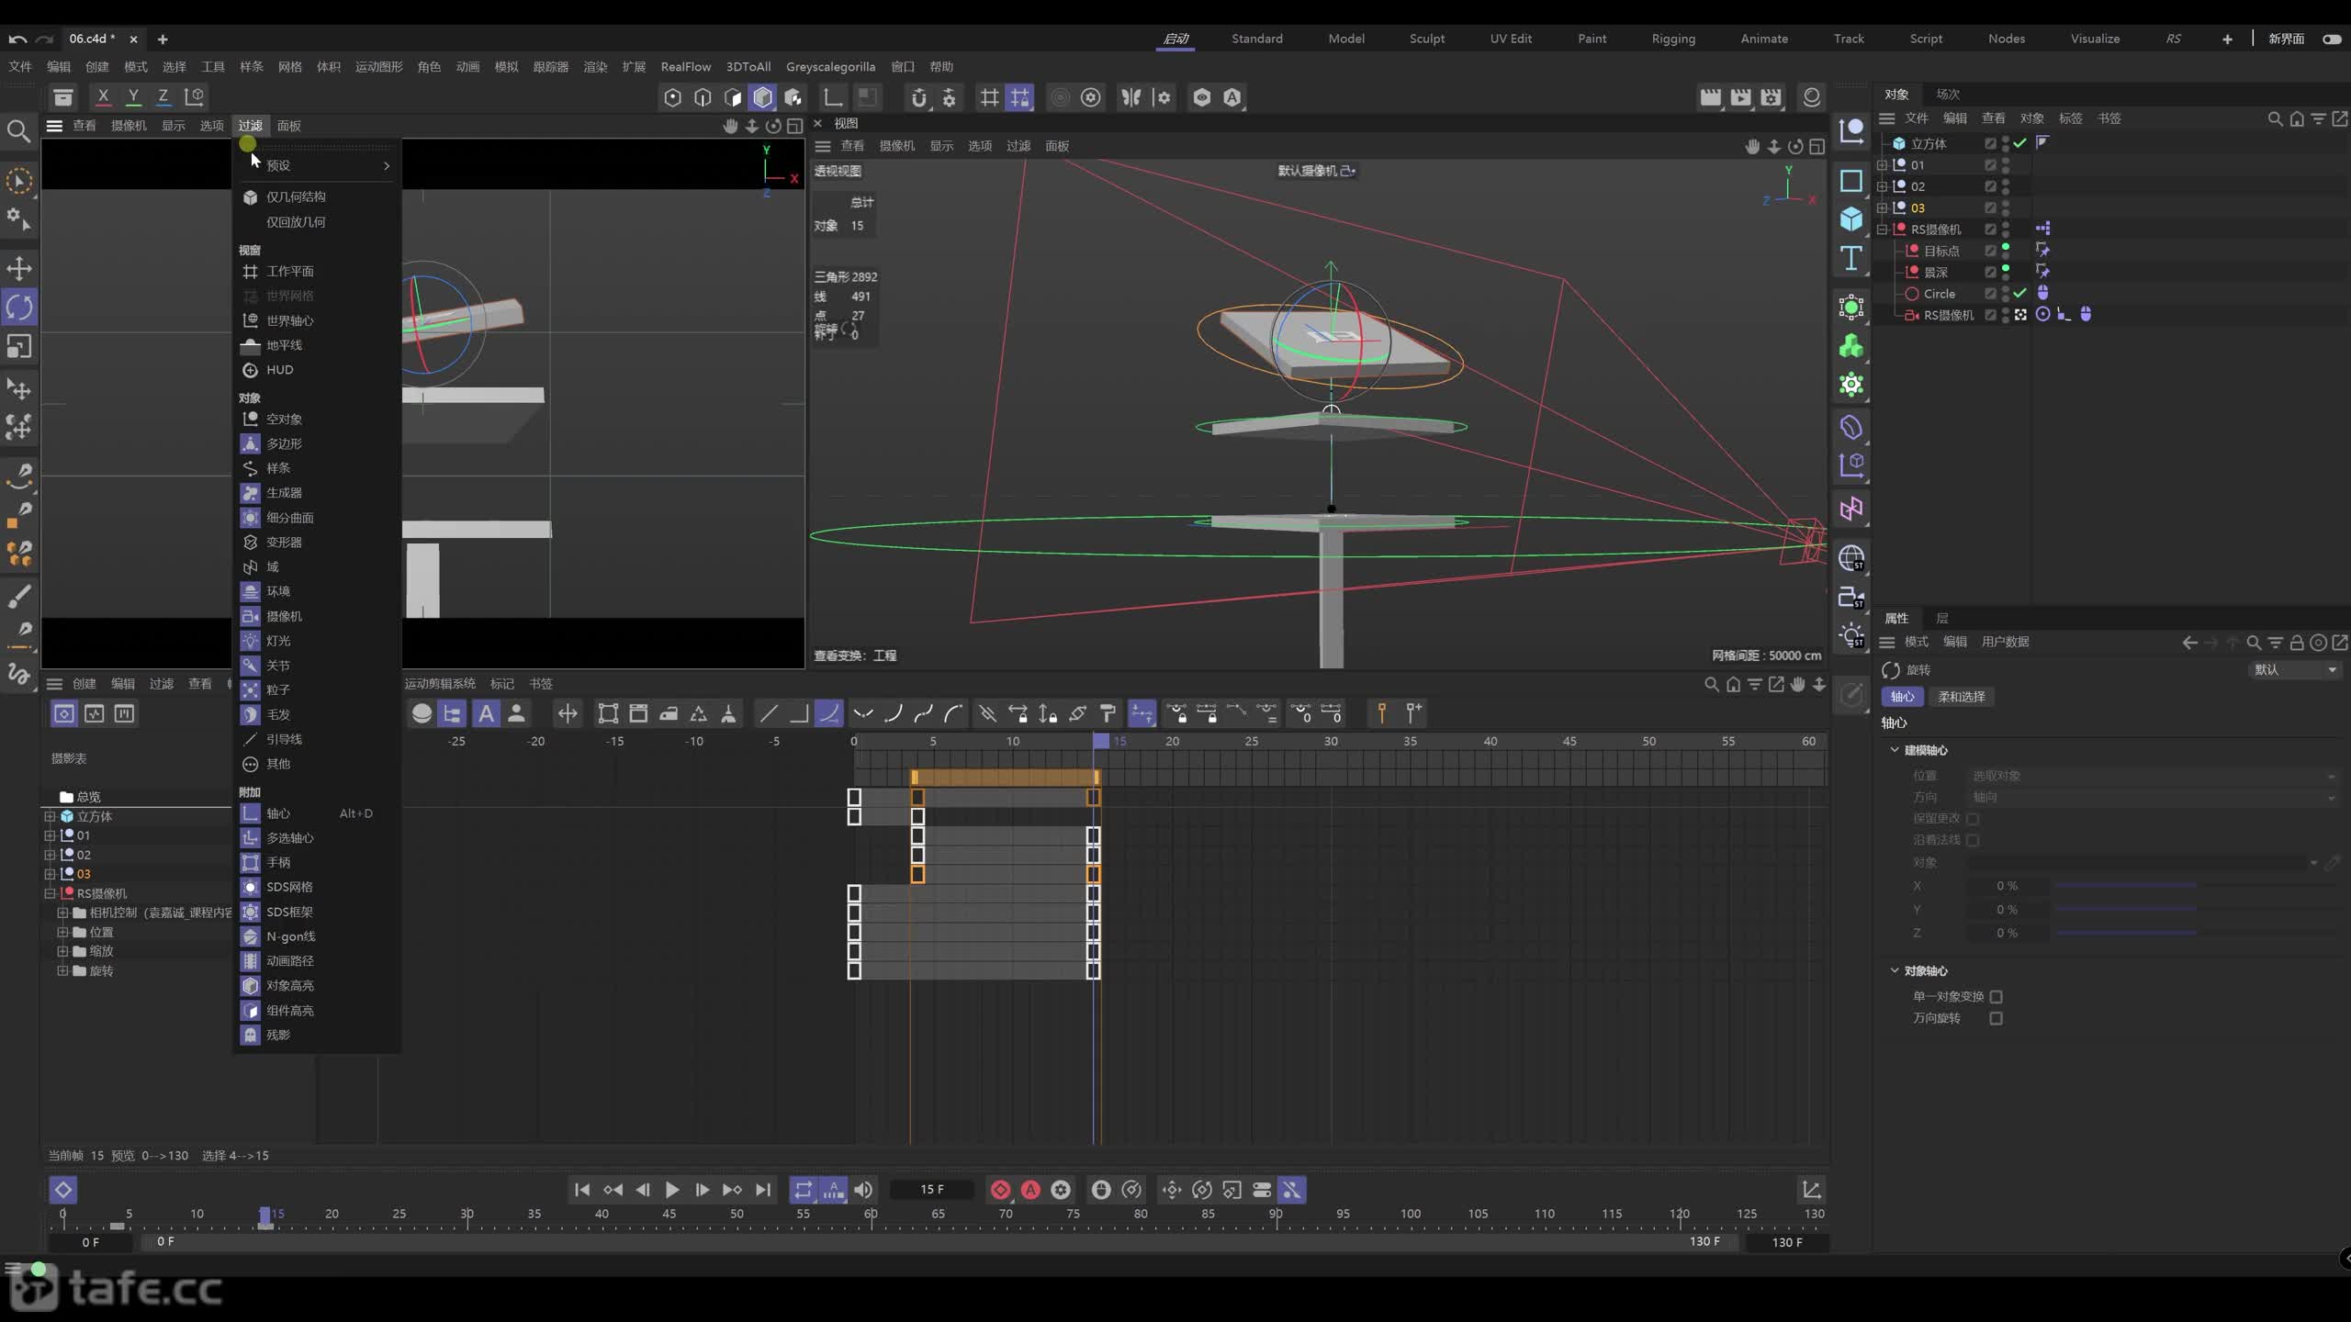Select the Scale tool in left toolbar

(x=19, y=347)
